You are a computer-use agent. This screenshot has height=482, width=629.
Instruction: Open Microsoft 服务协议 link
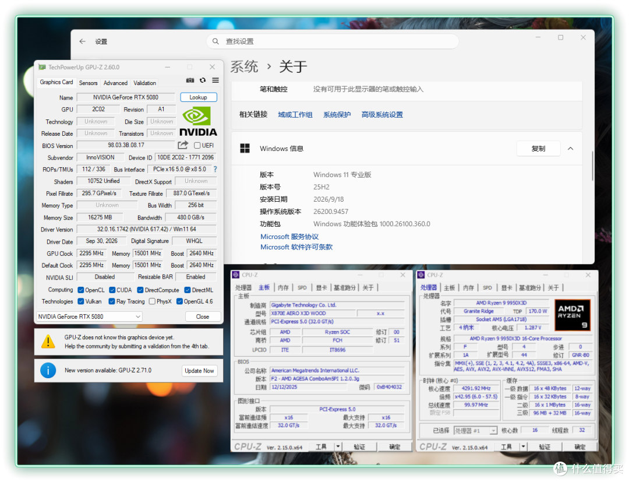click(289, 237)
